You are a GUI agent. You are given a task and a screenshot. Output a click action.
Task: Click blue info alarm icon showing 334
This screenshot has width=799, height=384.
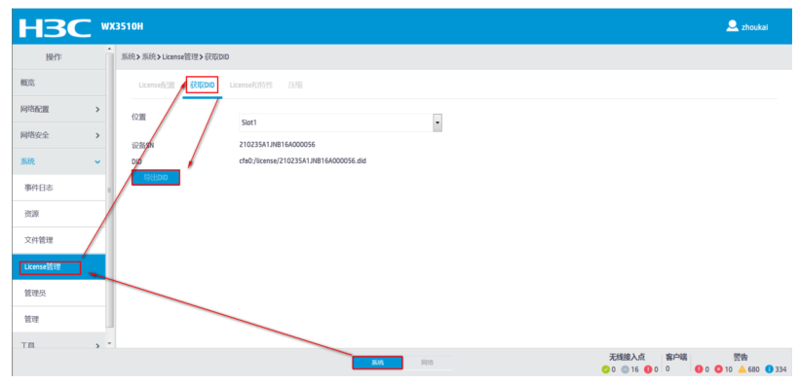coord(770,369)
